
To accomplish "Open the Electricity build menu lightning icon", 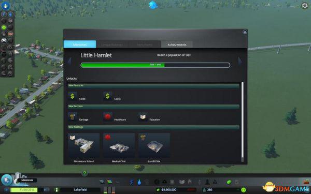I will point(132,182).
